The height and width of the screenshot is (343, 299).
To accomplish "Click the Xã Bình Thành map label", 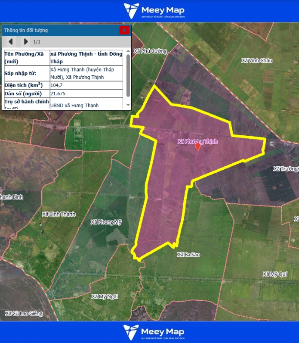I will pos(59,214).
